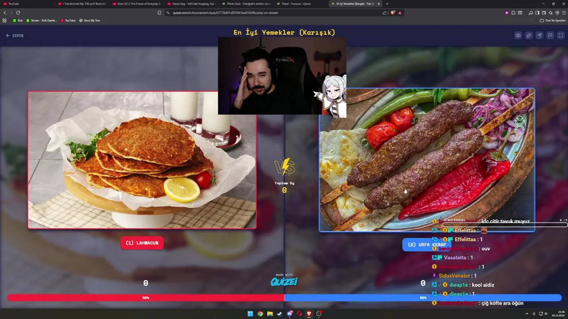Switch to "Seoul vlog – Fall Cafe Hopping" tab
Image resolution: width=568 pixels, height=319 pixels.
pos(191,4)
